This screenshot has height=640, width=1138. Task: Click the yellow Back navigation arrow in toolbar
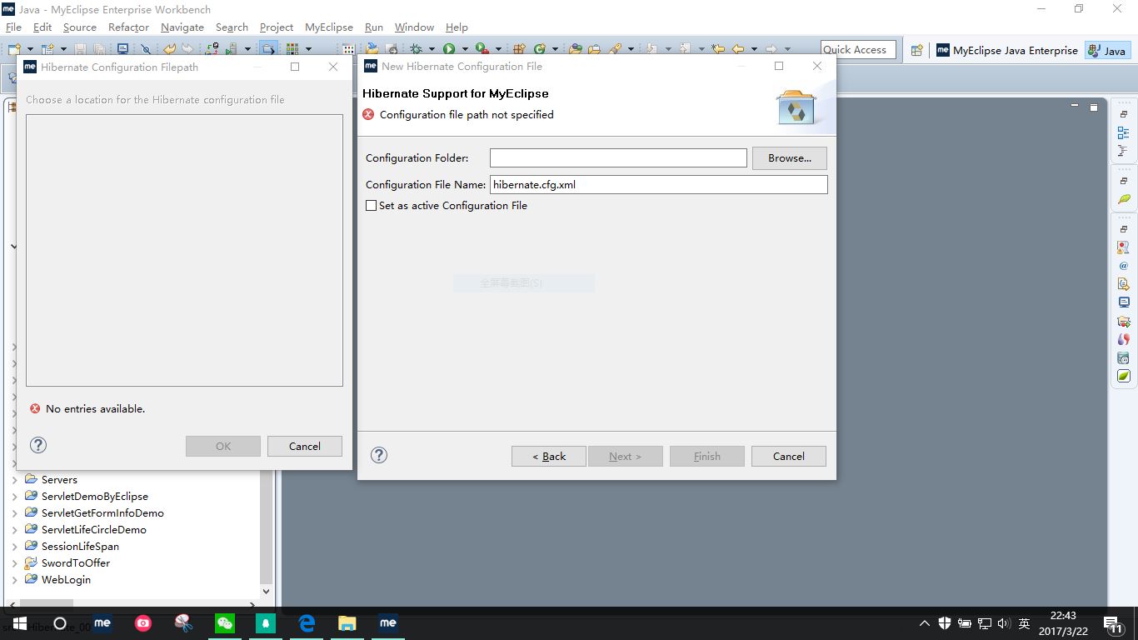click(737, 49)
